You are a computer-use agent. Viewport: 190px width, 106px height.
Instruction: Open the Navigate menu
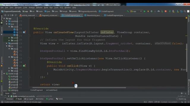coord(18,7)
